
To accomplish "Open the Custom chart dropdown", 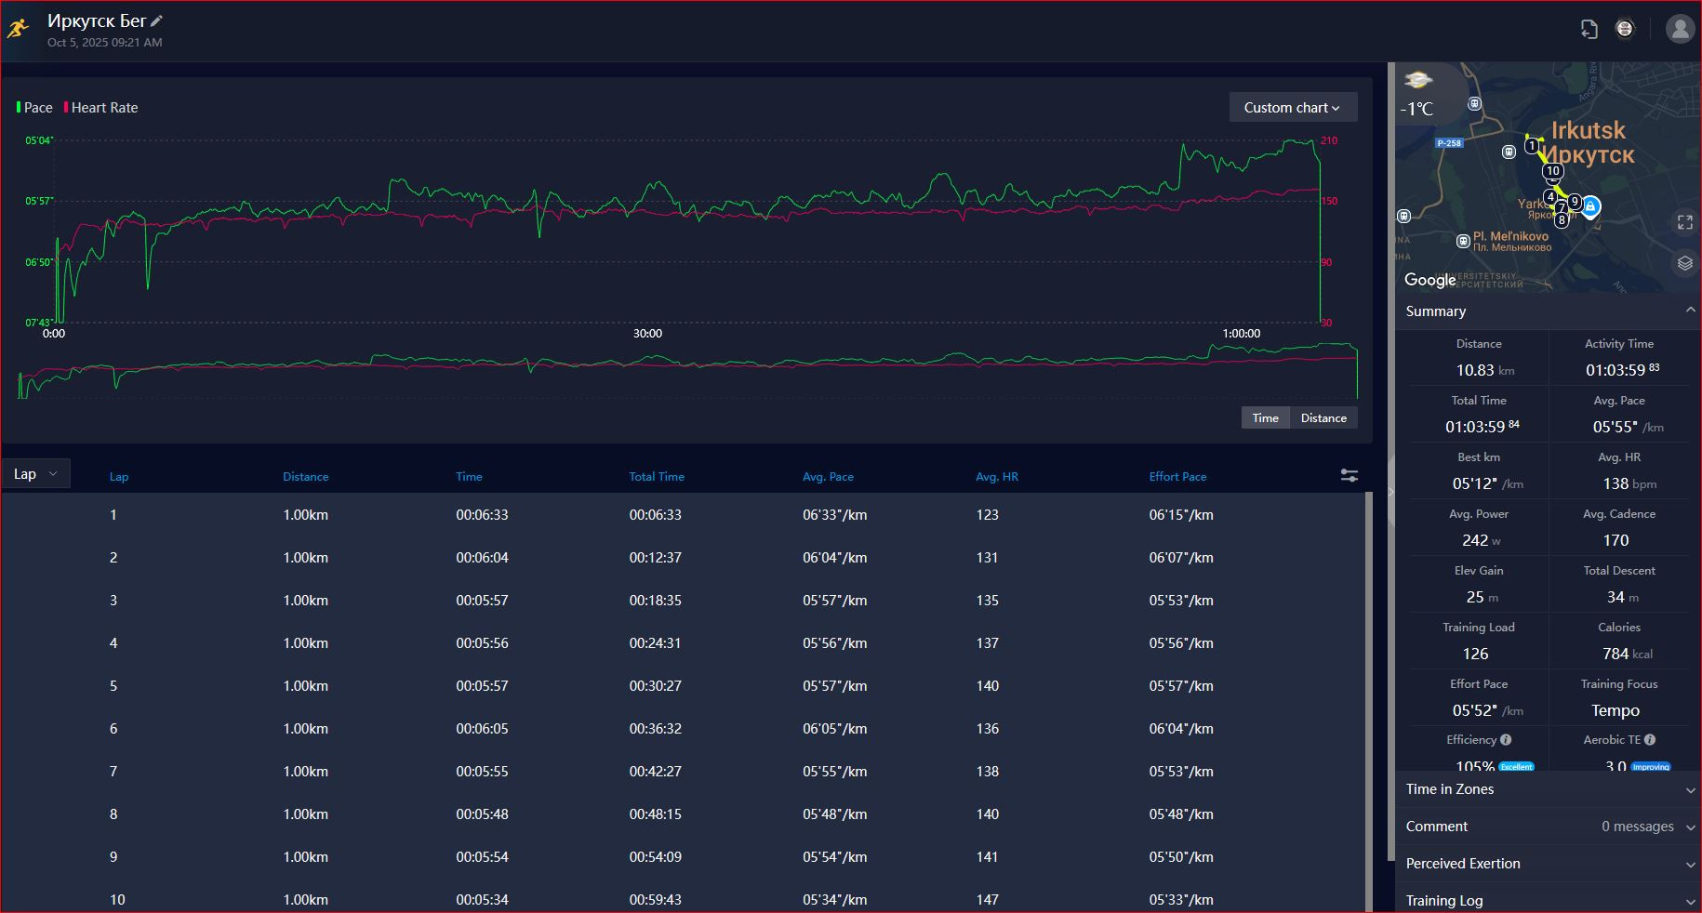I will click(x=1293, y=107).
